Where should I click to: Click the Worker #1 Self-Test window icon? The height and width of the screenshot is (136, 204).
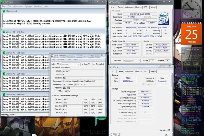[4, 32]
